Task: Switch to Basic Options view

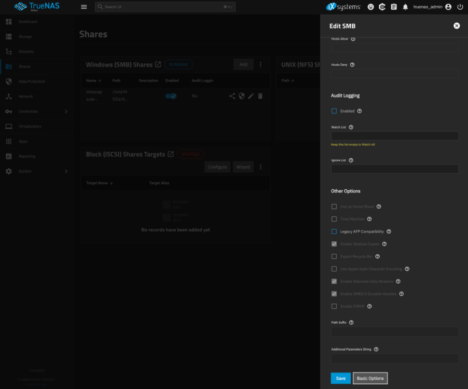Action: point(370,378)
